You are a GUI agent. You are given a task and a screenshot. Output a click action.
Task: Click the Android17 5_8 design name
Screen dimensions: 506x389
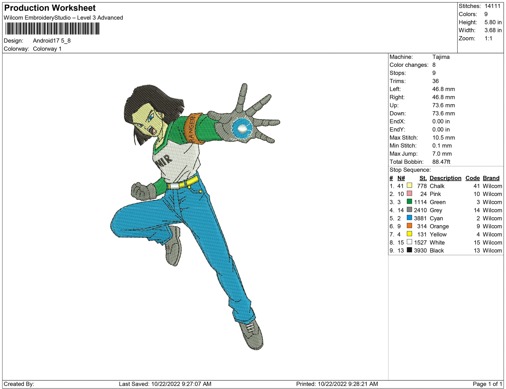click(51, 41)
